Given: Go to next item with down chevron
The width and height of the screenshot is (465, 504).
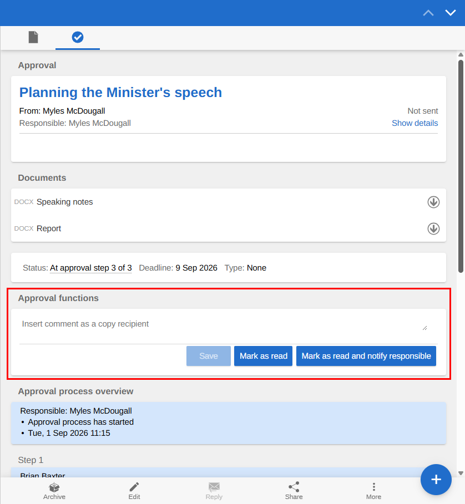Looking at the screenshot, I should coord(451,13).
